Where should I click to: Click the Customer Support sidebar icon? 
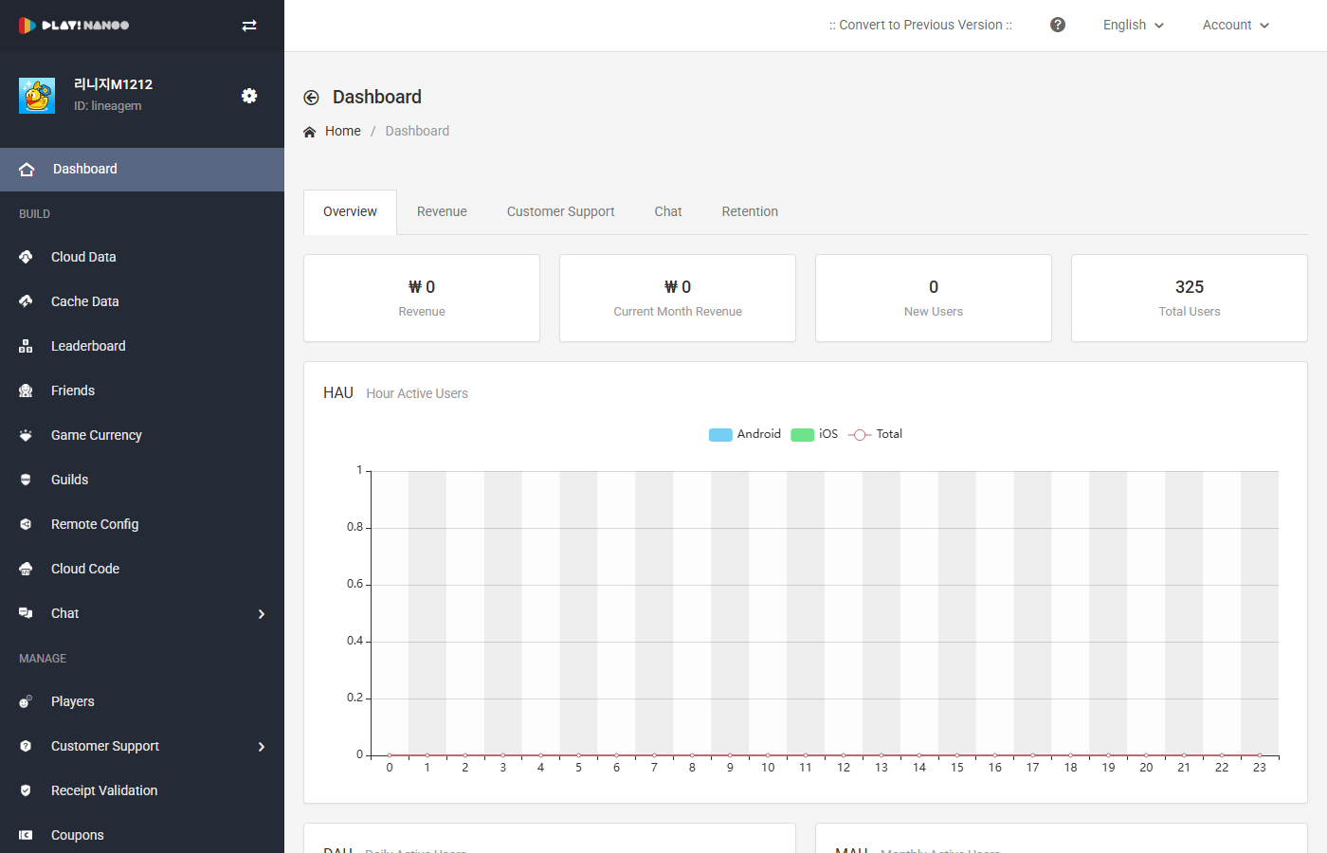click(x=26, y=746)
